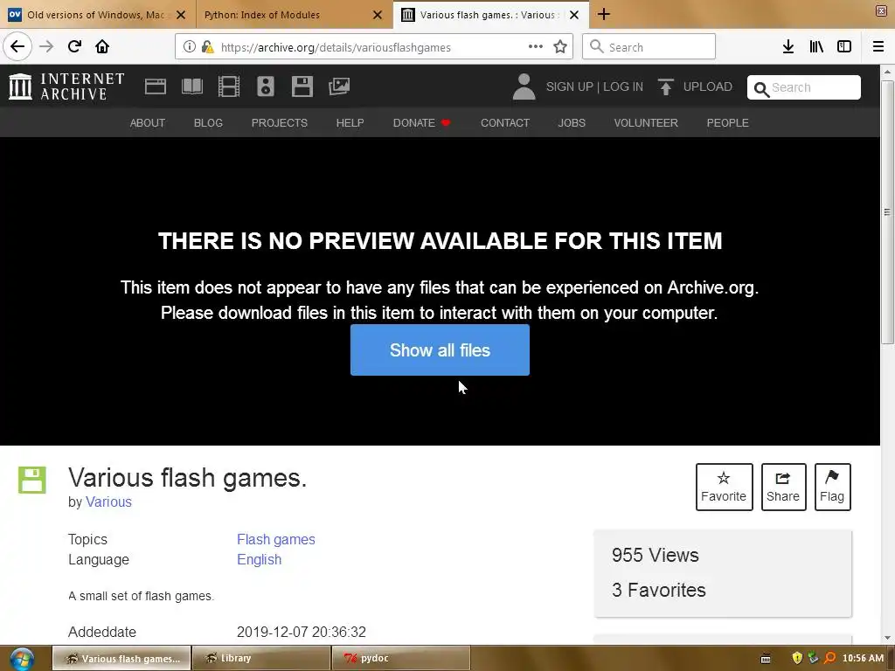Image resolution: width=895 pixels, height=671 pixels.
Task: Click the Show all files button
Action: tap(441, 349)
